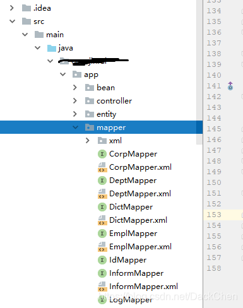Select the java folder name
The image size is (243, 308).
pos(66,48)
